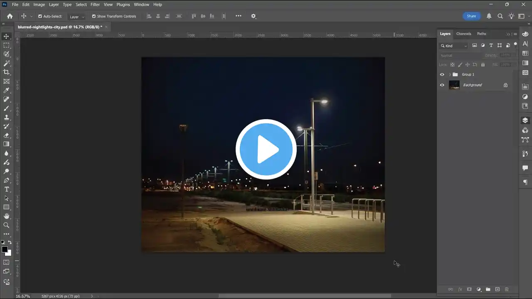This screenshot has height=299, width=532.
Task: Select the Type tool
Action: point(6,189)
